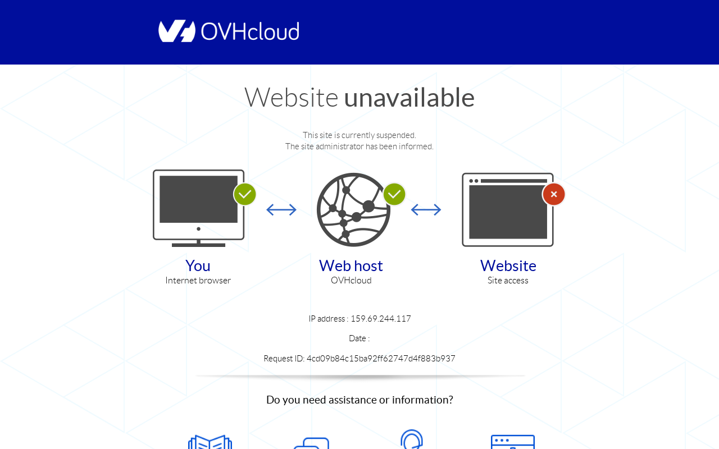
Task: Open the headset support icon
Action: (412, 439)
